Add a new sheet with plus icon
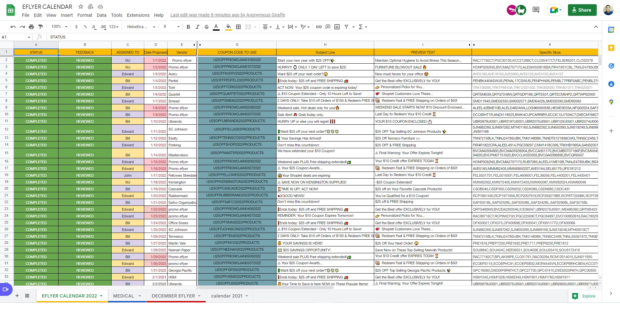This screenshot has height=313, width=620. click(x=17, y=296)
